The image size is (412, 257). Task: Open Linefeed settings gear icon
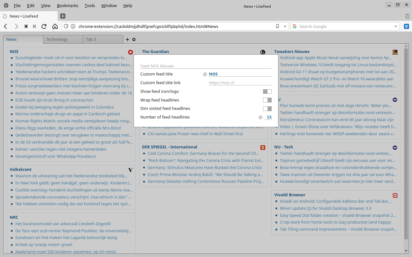pos(134,40)
